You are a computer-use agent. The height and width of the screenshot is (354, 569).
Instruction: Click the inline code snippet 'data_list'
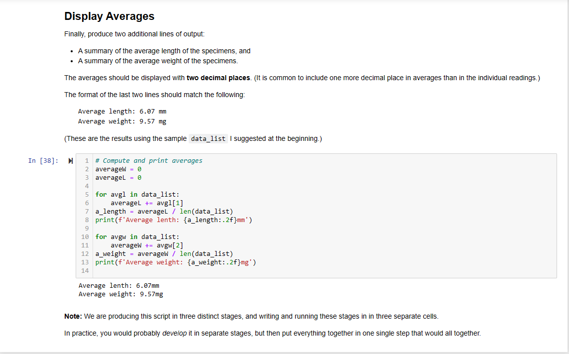pos(208,138)
